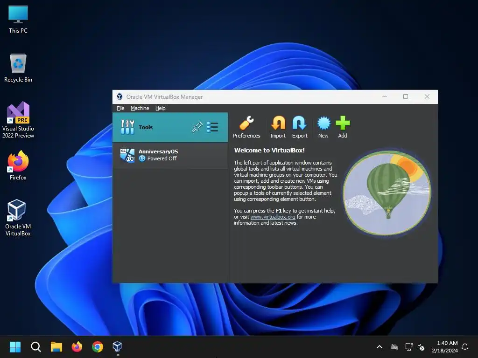
Task: Launch Chrome from the taskbar
Action: 98,347
